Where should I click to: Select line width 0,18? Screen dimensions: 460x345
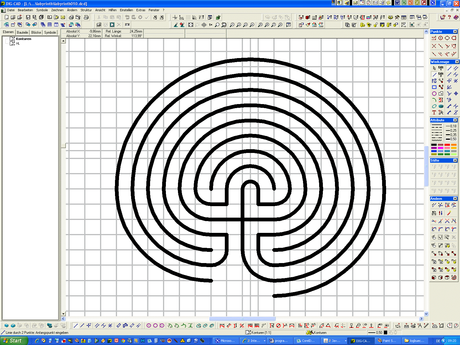(x=451, y=126)
